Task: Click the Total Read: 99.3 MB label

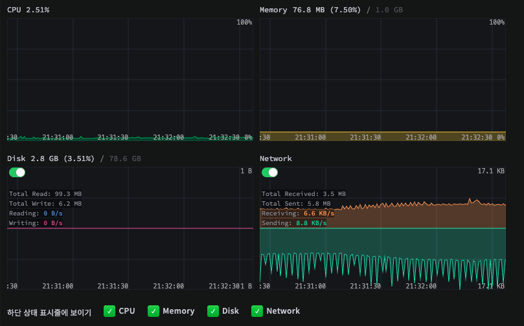Action: pyautogui.click(x=45, y=194)
